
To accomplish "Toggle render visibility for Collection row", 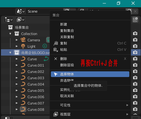I will point(135,33).
